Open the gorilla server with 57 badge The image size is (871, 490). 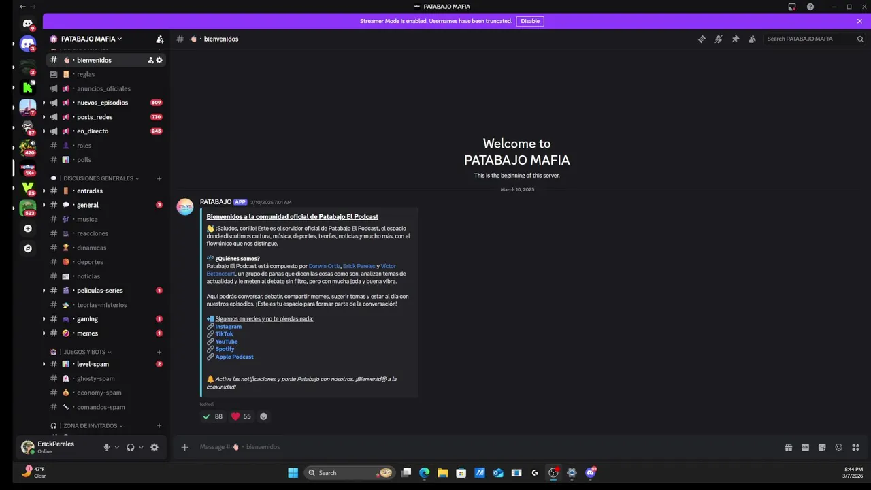pyautogui.click(x=28, y=127)
